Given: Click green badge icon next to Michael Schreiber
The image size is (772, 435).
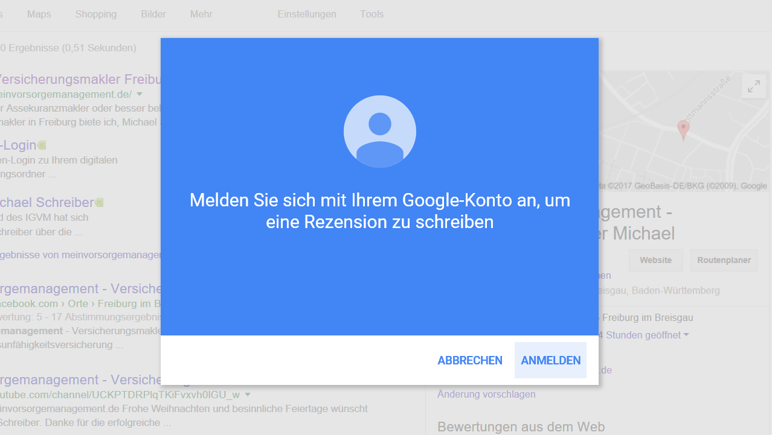Looking at the screenshot, I should (99, 202).
